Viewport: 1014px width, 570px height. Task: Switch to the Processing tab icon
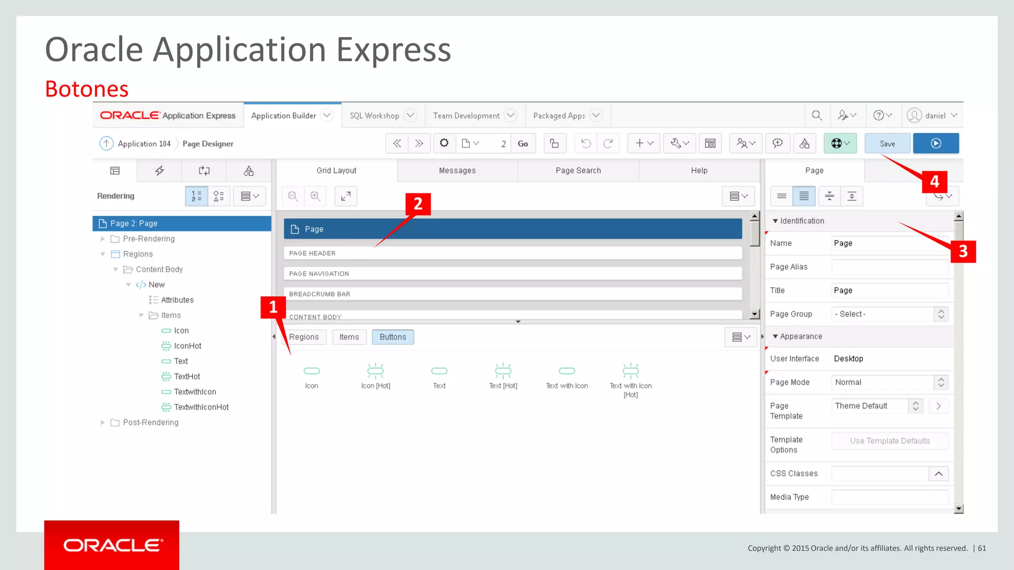204,171
